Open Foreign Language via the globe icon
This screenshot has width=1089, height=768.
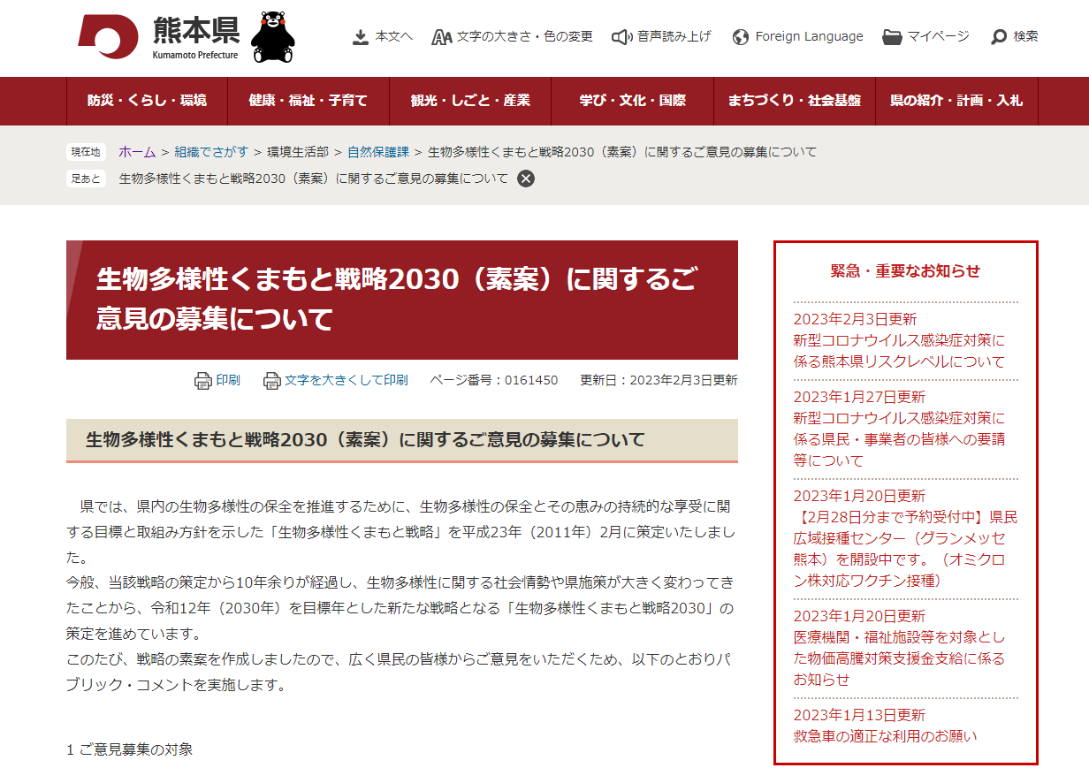739,36
